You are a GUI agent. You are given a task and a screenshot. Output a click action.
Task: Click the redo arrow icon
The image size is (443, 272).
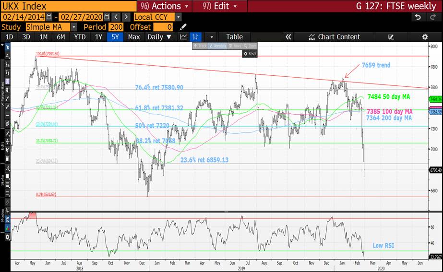(x=433, y=17)
